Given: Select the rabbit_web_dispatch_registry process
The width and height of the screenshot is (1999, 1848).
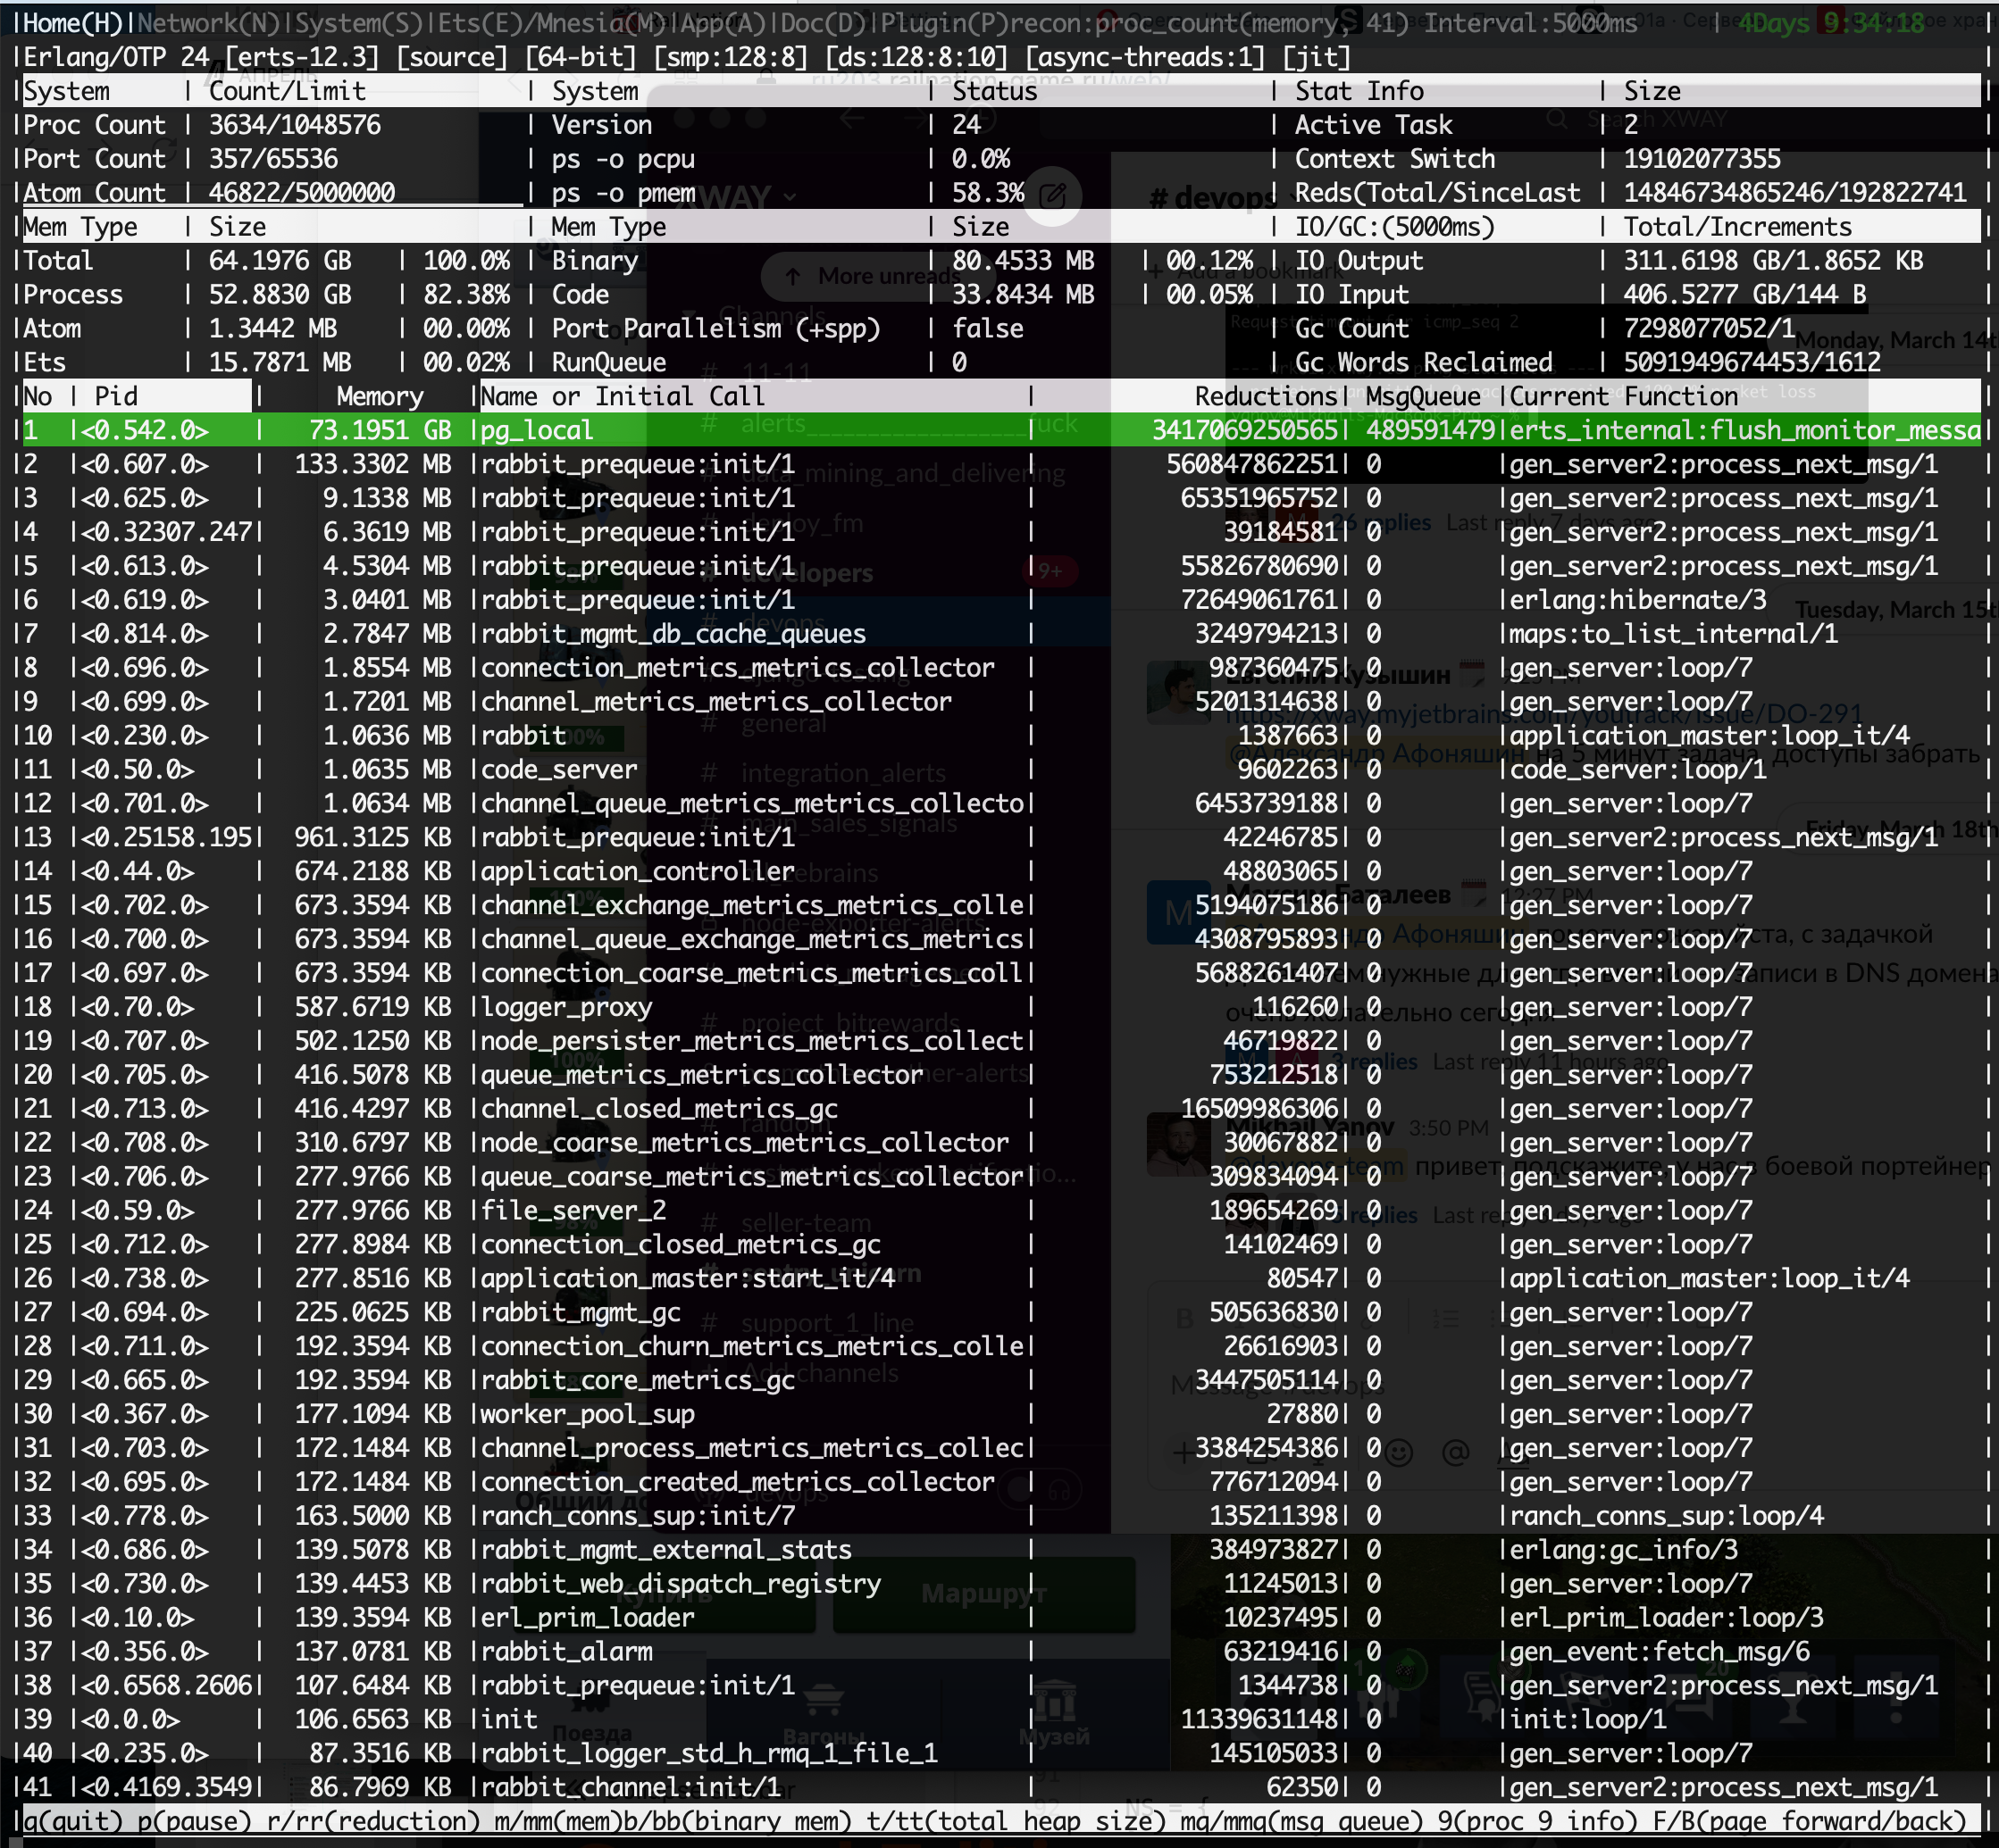Looking at the screenshot, I should coord(681,1584).
